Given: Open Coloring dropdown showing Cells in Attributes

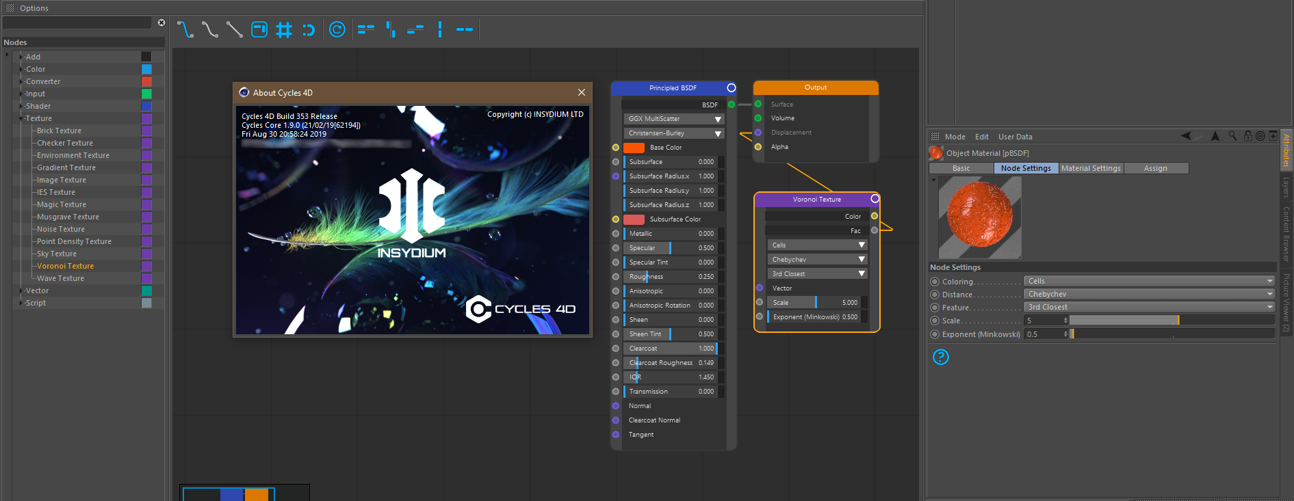Looking at the screenshot, I should [1149, 281].
